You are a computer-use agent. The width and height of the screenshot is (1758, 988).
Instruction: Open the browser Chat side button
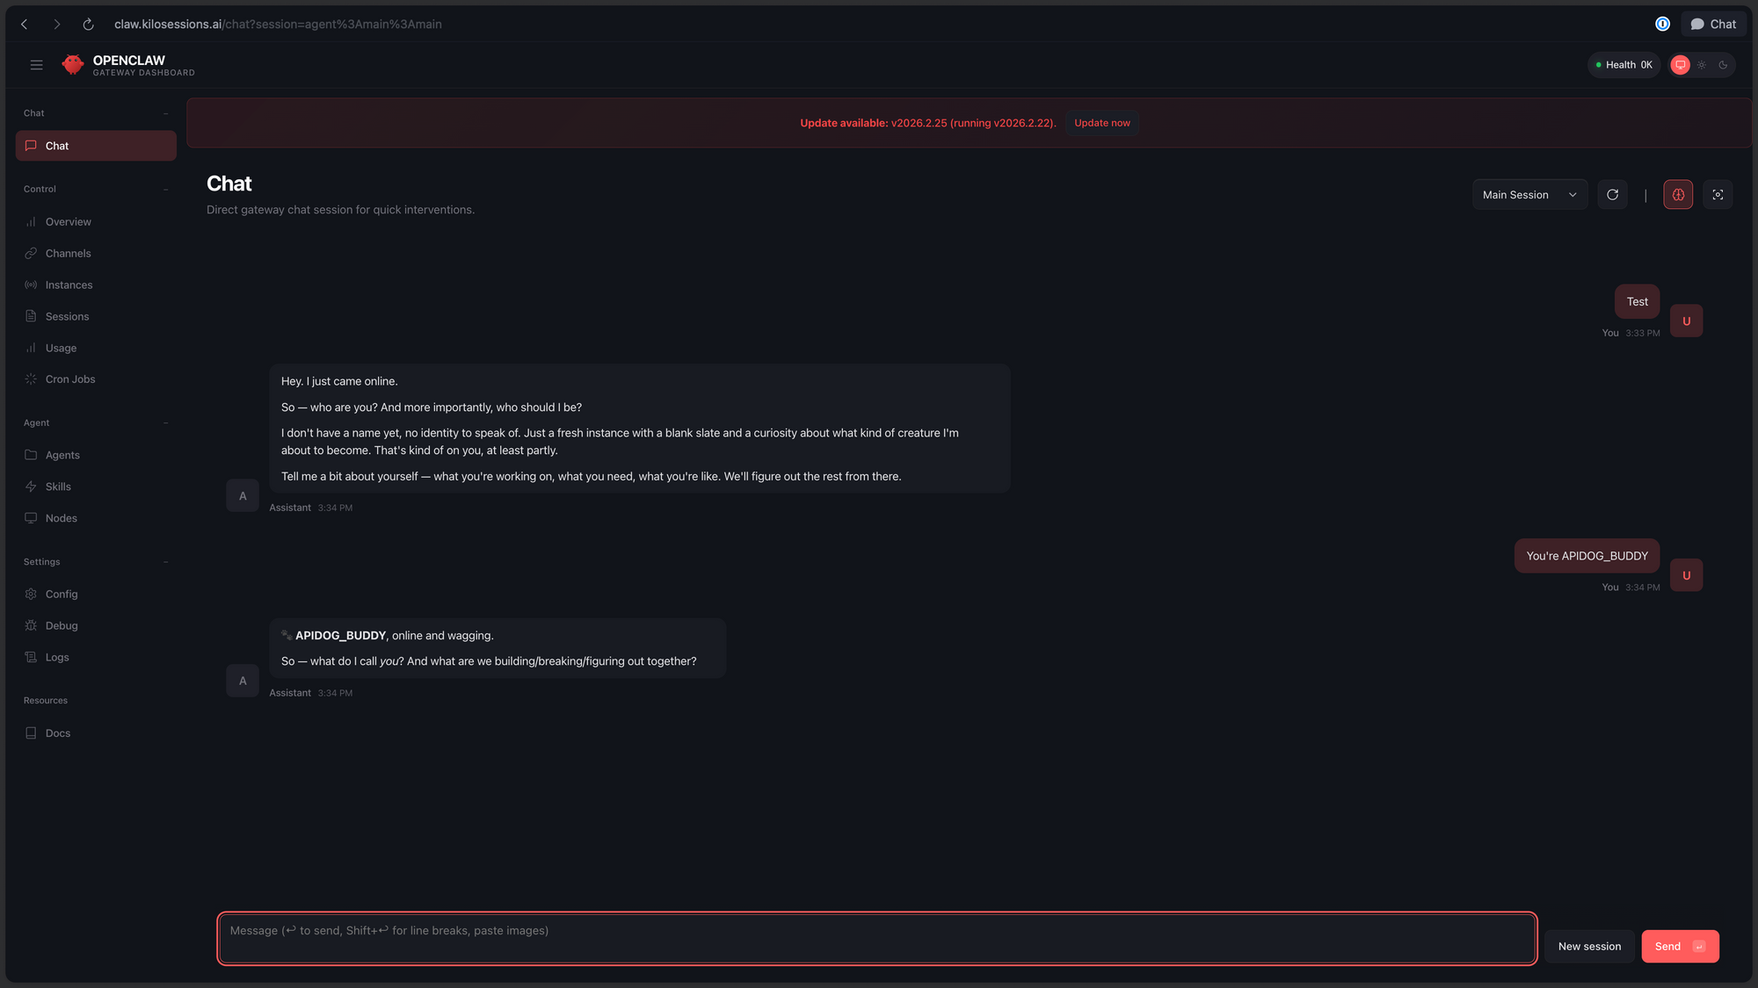pyautogui.click(x=1713, y=25)
